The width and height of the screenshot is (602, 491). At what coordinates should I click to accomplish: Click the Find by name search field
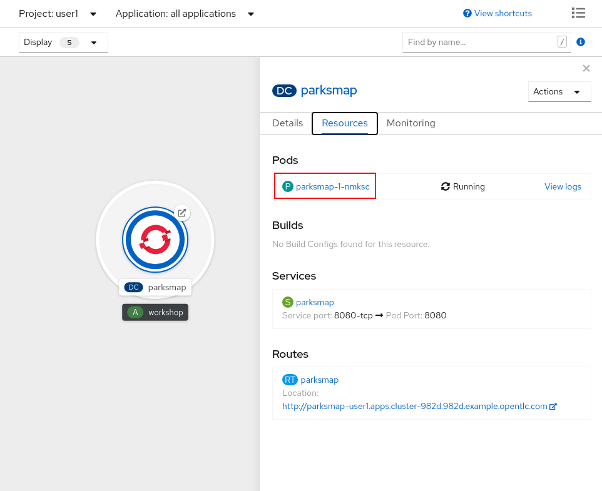pyautogui.click(x=479, y=42)
